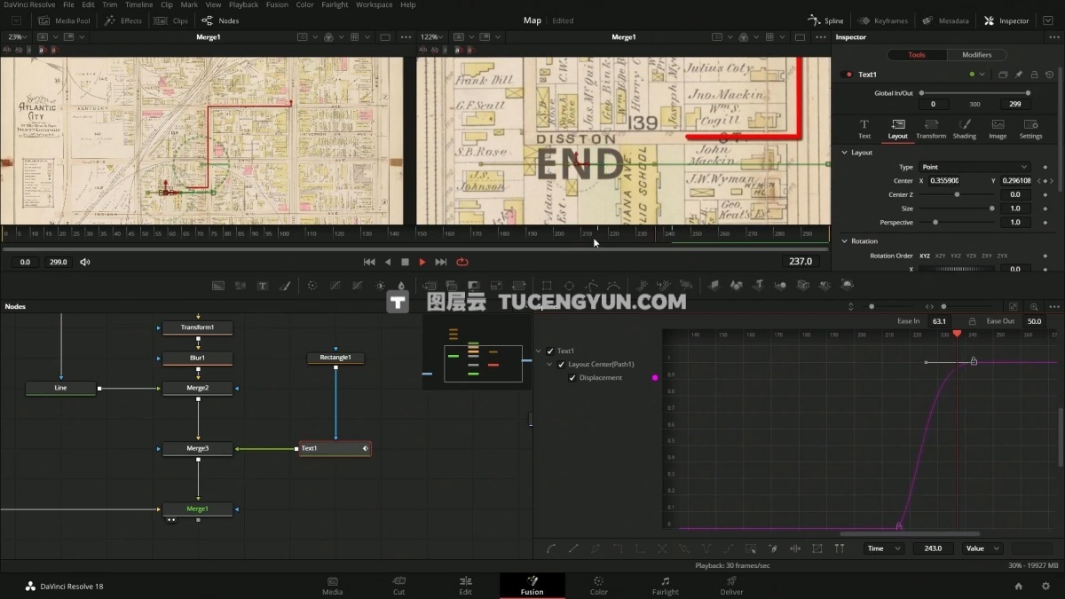Switch to the Shading tab in Inspector
This screenshot has width=1065, height=599.
(964, 130)
